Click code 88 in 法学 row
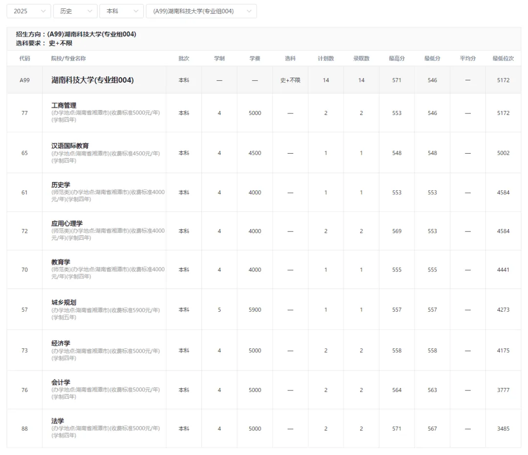 pyautogui.click(x=24, y=429)
